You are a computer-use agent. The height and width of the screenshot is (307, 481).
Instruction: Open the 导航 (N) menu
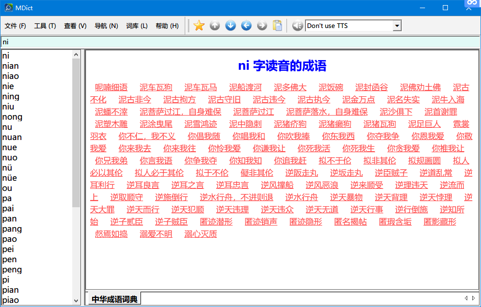pos(106,26)
